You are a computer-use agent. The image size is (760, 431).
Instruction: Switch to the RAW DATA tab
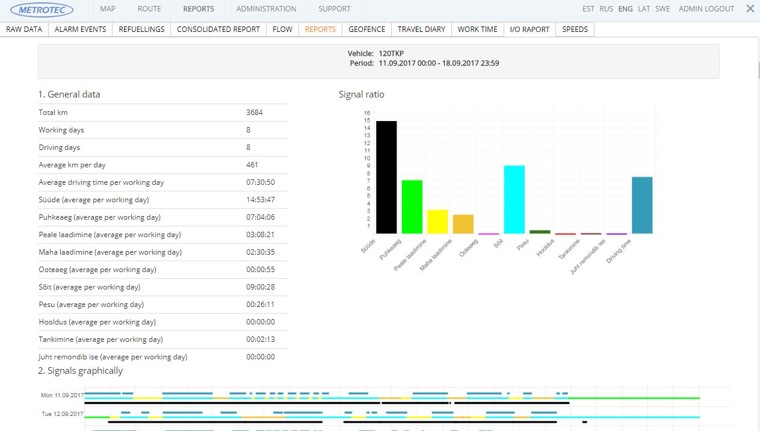coord(24,29)
